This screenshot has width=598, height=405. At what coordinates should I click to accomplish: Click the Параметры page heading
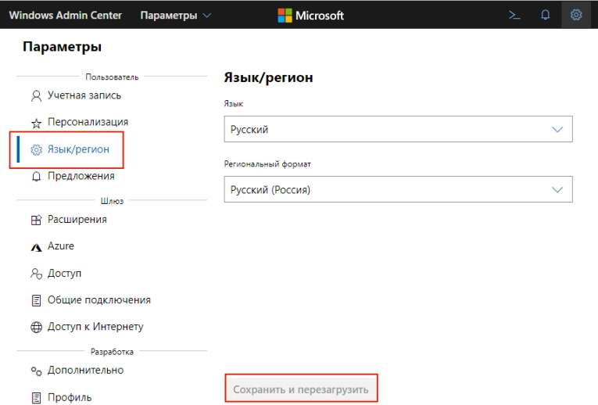pos(62,47)
